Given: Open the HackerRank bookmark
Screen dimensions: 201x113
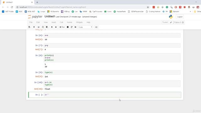Looking at the screenshot, I should click(x=120, y=12).
